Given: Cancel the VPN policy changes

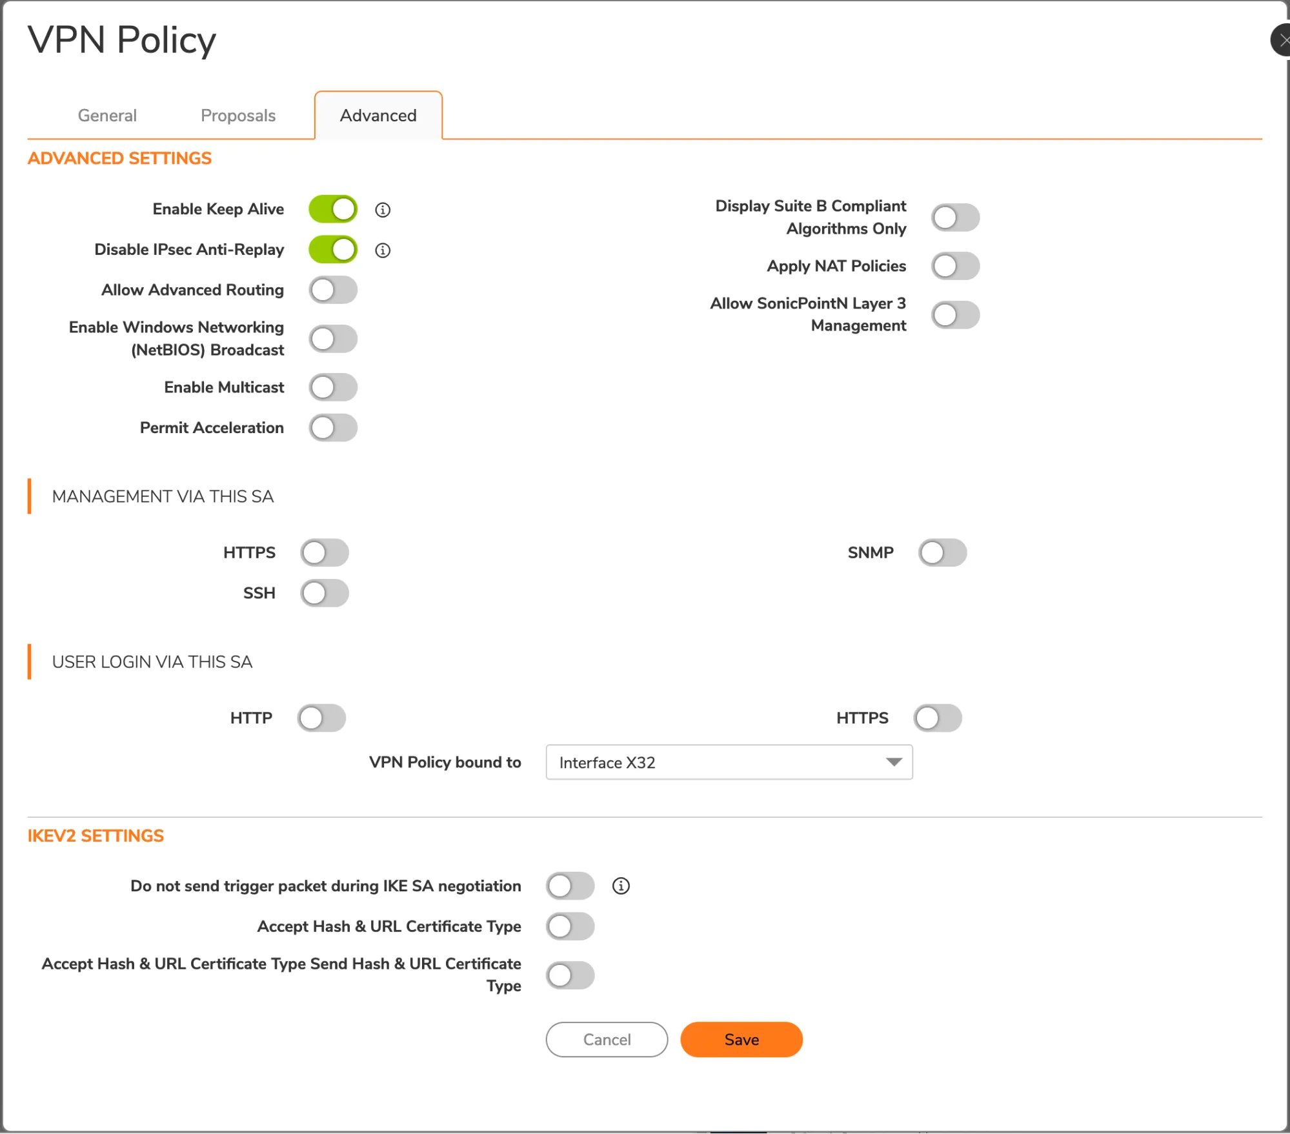Looking at the screenshot, I should pyautogui.click(x=606, y=1039).
